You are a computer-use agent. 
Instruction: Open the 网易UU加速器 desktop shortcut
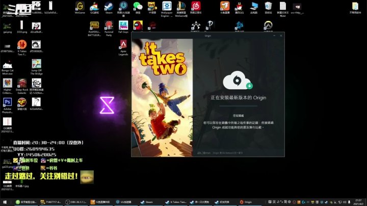[x=123, y=9]
